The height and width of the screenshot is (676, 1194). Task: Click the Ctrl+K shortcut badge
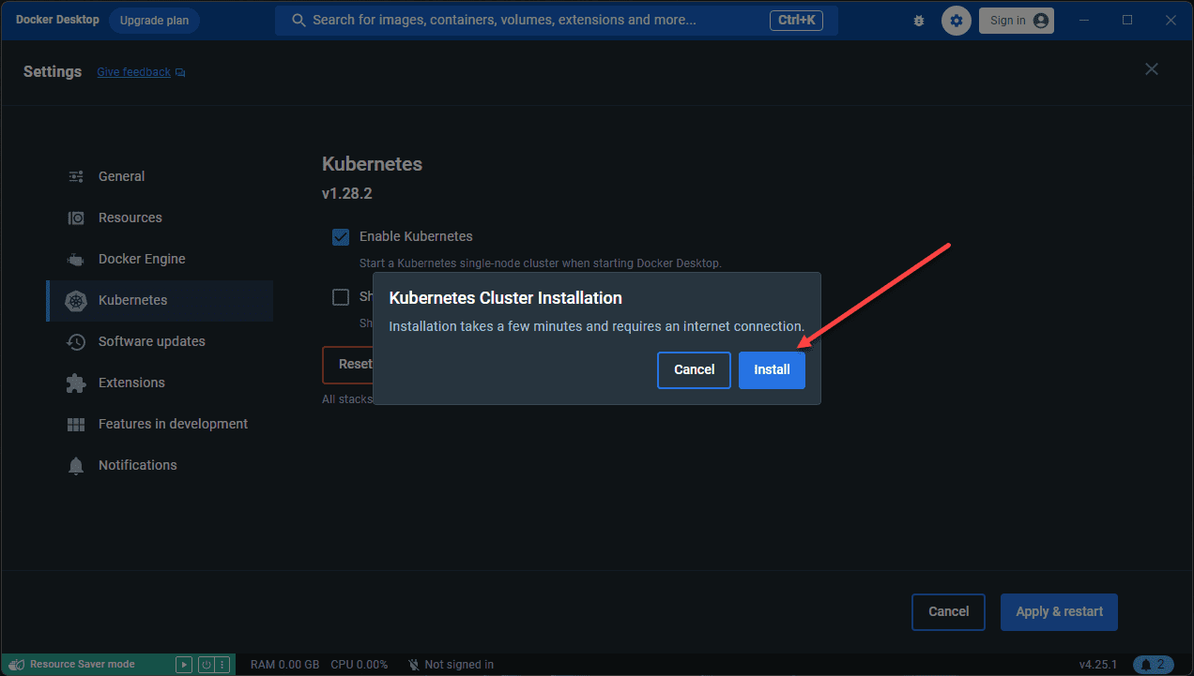797,20
